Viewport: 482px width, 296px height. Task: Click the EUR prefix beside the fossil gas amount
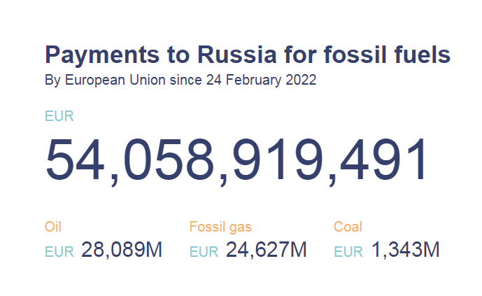tap(204, 252)
